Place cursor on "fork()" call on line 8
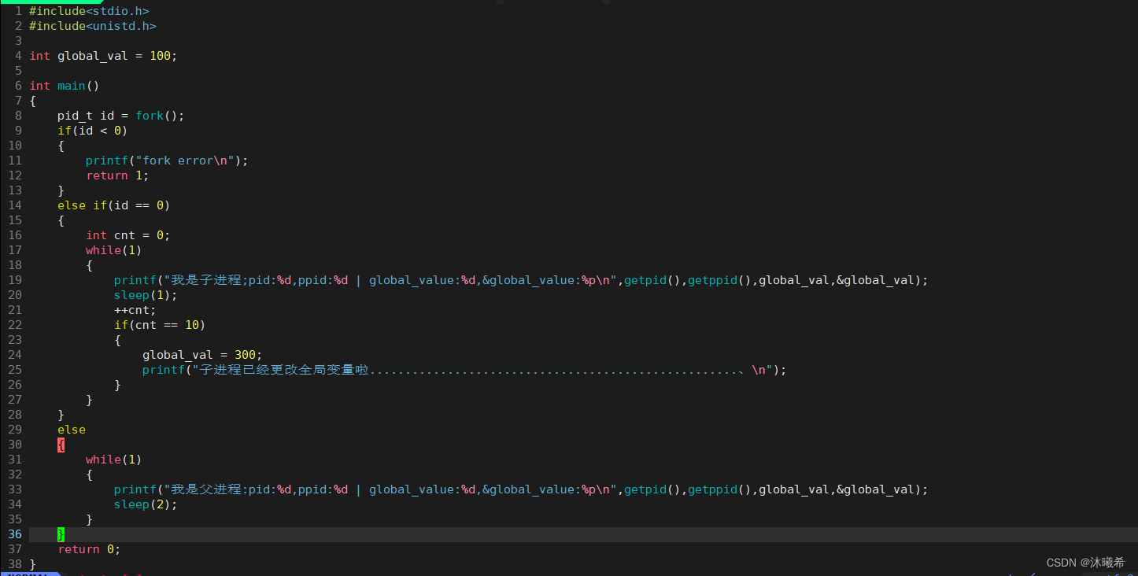This screenshot has height=576, width=1138. tap(157, 116)
